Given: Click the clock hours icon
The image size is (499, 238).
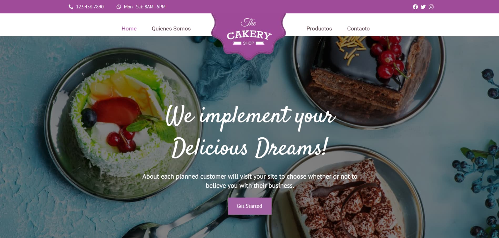Looking at the screenshot, I should click(119, 7).
